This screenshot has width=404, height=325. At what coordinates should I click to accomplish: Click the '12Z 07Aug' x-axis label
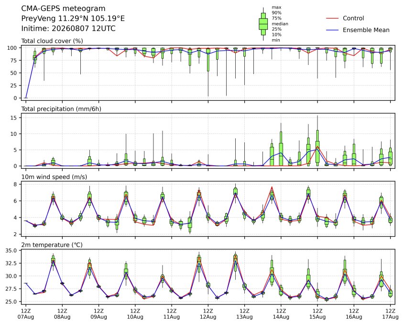25,314
